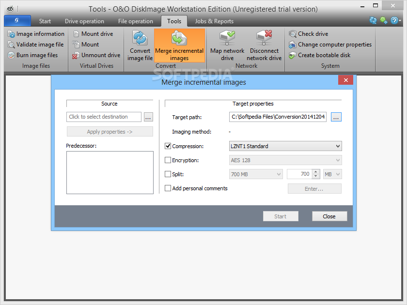The image size is (407, 305).
Task: Open the LZNT1 Standard compression dropdown
Action: pyautogui.click(x=285, y=146)
